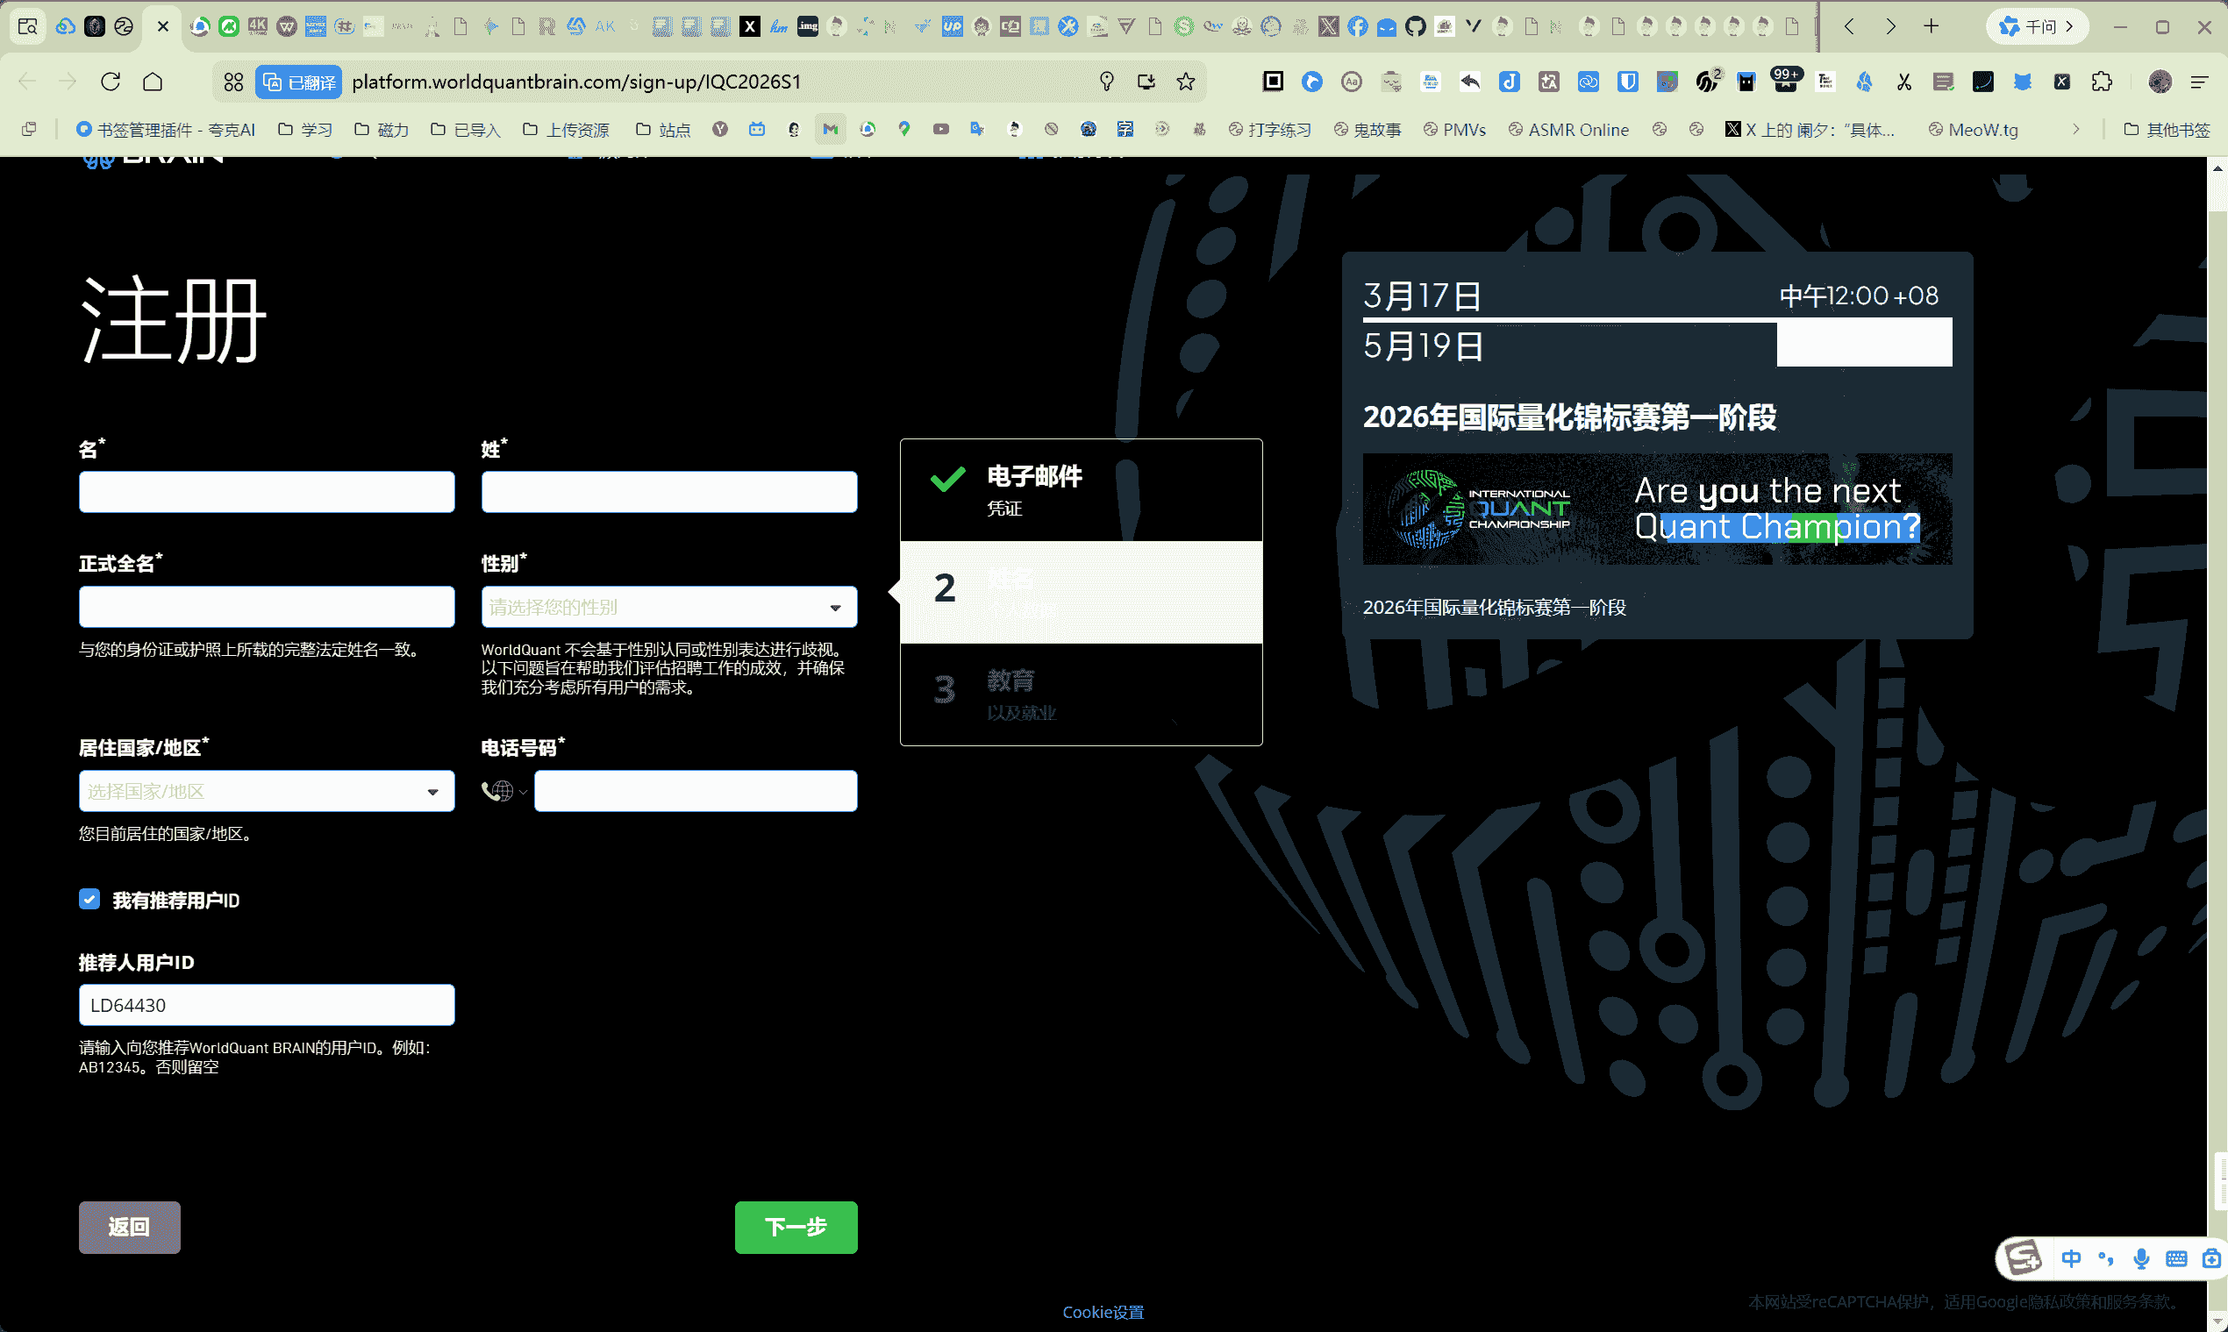Click the 姓 last name input field
The width and height of the screenshot is (2228, 1332).
click(669, 492)
